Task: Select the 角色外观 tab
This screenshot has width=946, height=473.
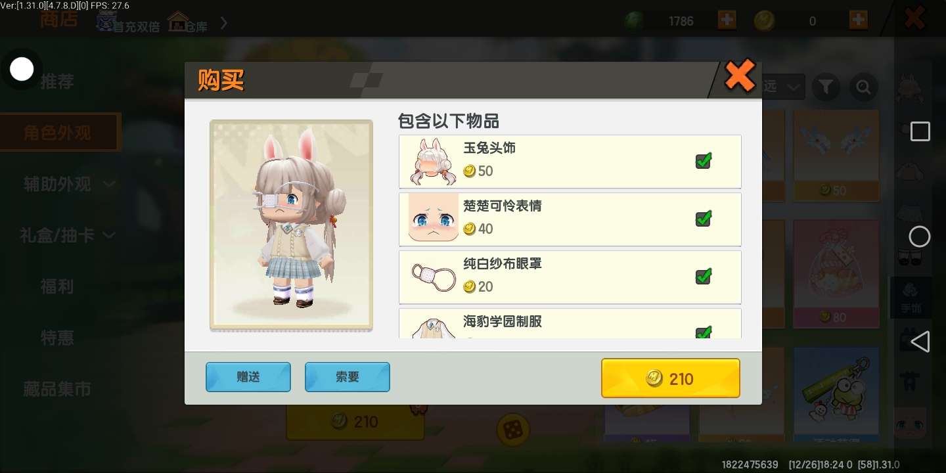Action: tap(59, 133)
